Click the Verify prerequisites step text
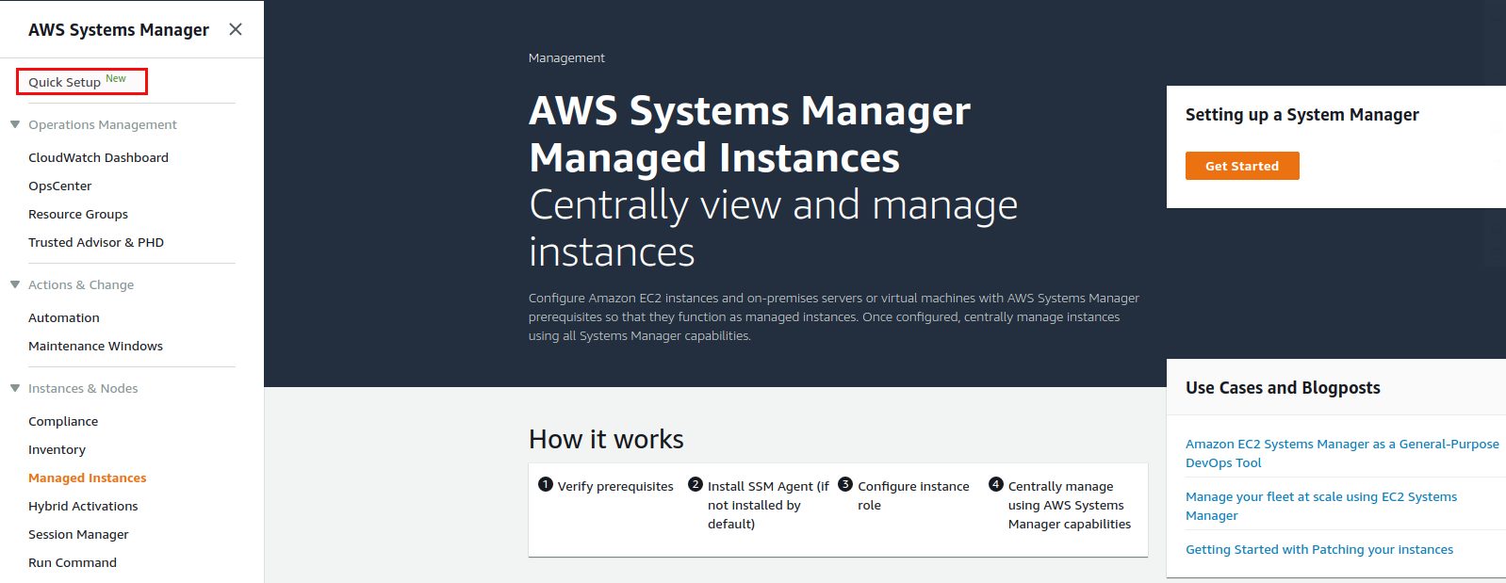Image resolution: width=1506 pixels, height=583 pixels. (x=615, y=486)
